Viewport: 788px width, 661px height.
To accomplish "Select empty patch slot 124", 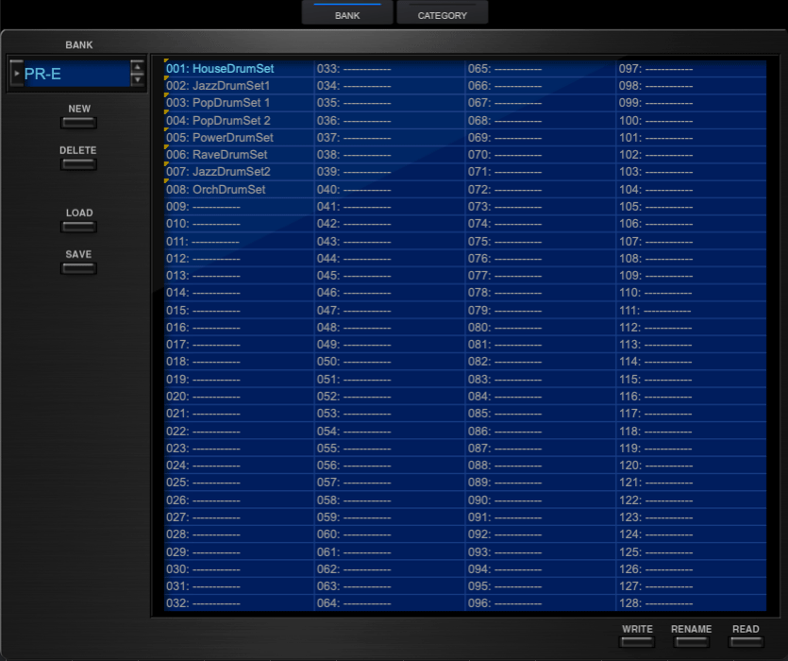I will (692, 534).
